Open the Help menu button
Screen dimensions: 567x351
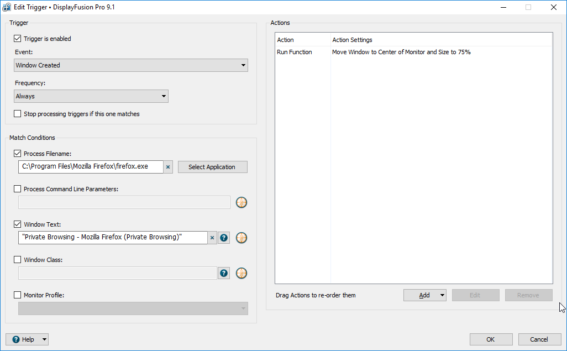tap(27, 339)
